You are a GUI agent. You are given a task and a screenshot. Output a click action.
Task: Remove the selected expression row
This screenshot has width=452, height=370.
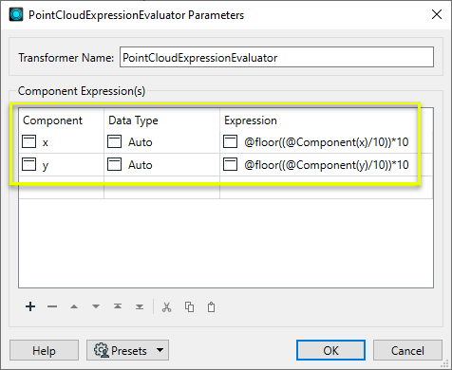(x=52, y=306)
